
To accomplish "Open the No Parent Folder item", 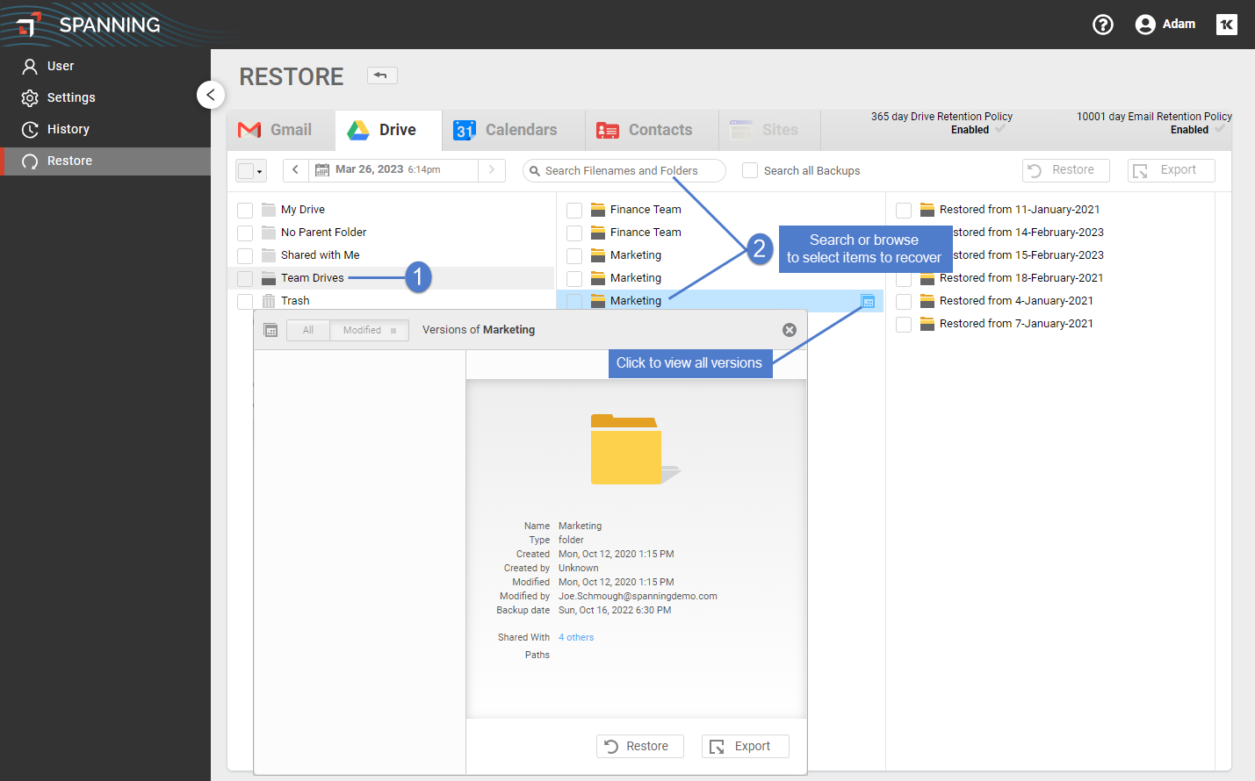I will 324,233.
